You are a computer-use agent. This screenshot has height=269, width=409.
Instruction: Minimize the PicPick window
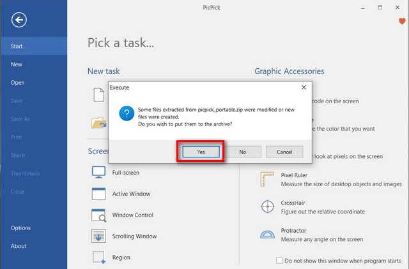pos(362,8)
